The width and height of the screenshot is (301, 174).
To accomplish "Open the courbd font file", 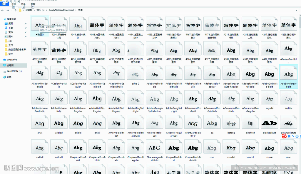I will pyautogui.click(x=231, y=148).
